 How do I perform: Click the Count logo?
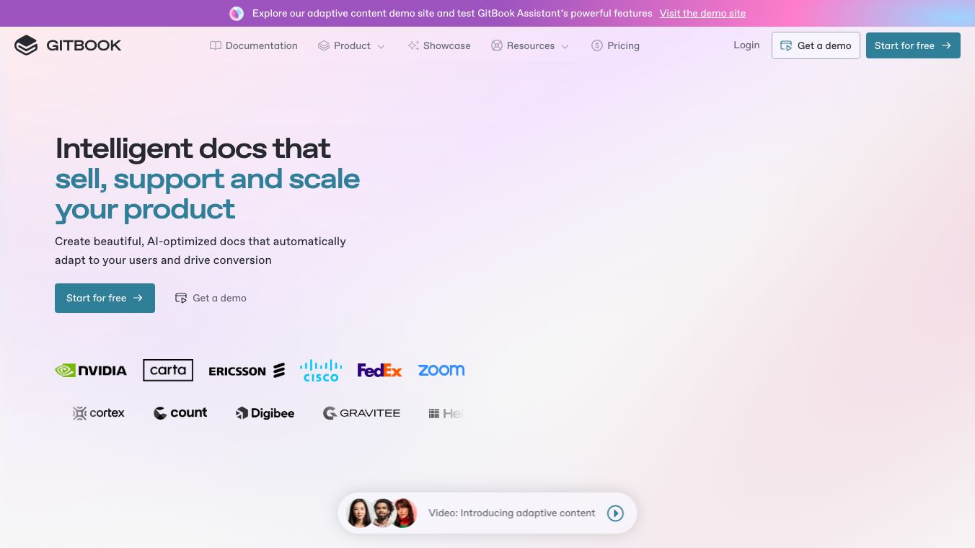[180, 413]
